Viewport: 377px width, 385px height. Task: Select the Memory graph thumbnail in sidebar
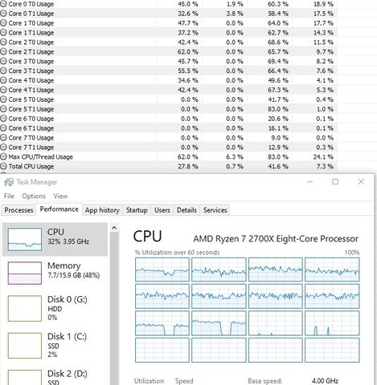point(25,273)
